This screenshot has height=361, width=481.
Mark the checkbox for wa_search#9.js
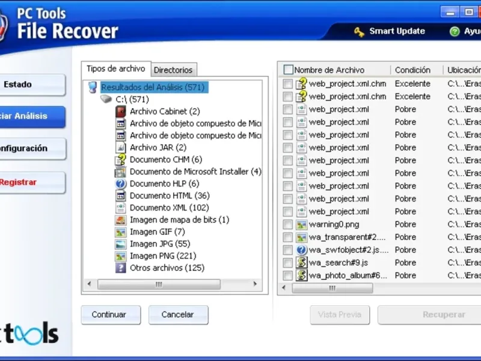[x=288, y=263]
